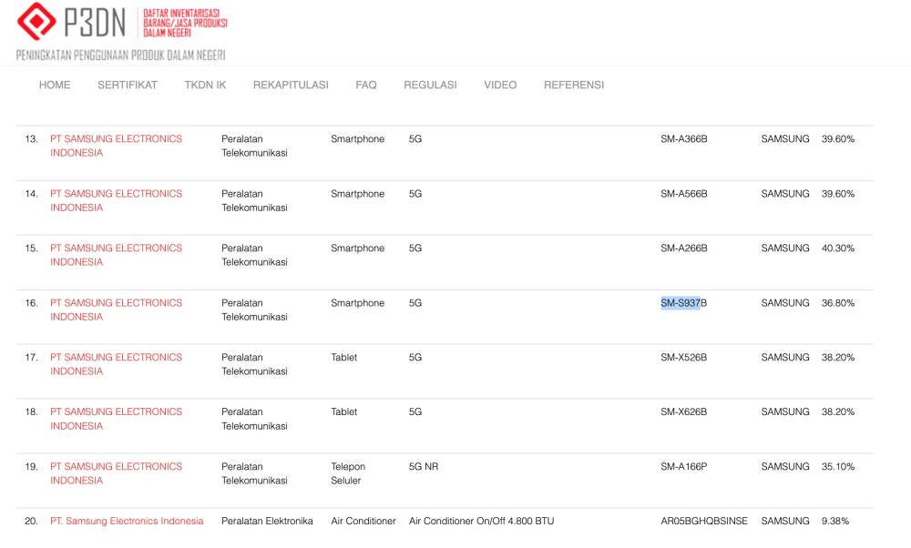This screenshot has width=911, height=548.
Task: Click the 5G NR specification cell
Action: point(424,466)
